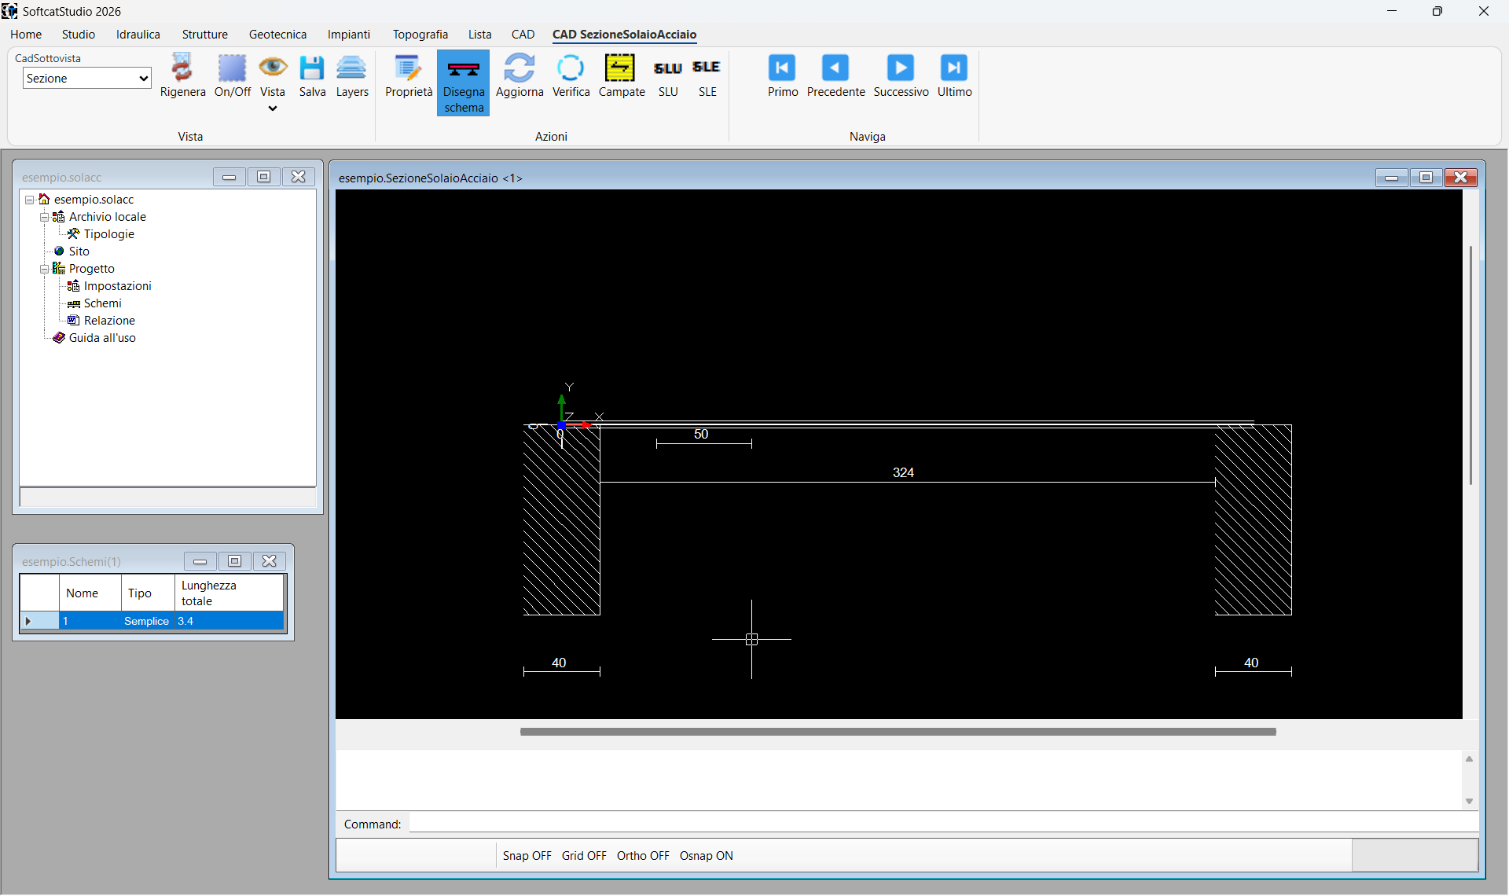Open the Idraulica menu tab
The width and height of the screenshot is (1509, 896).
[138, 35]
